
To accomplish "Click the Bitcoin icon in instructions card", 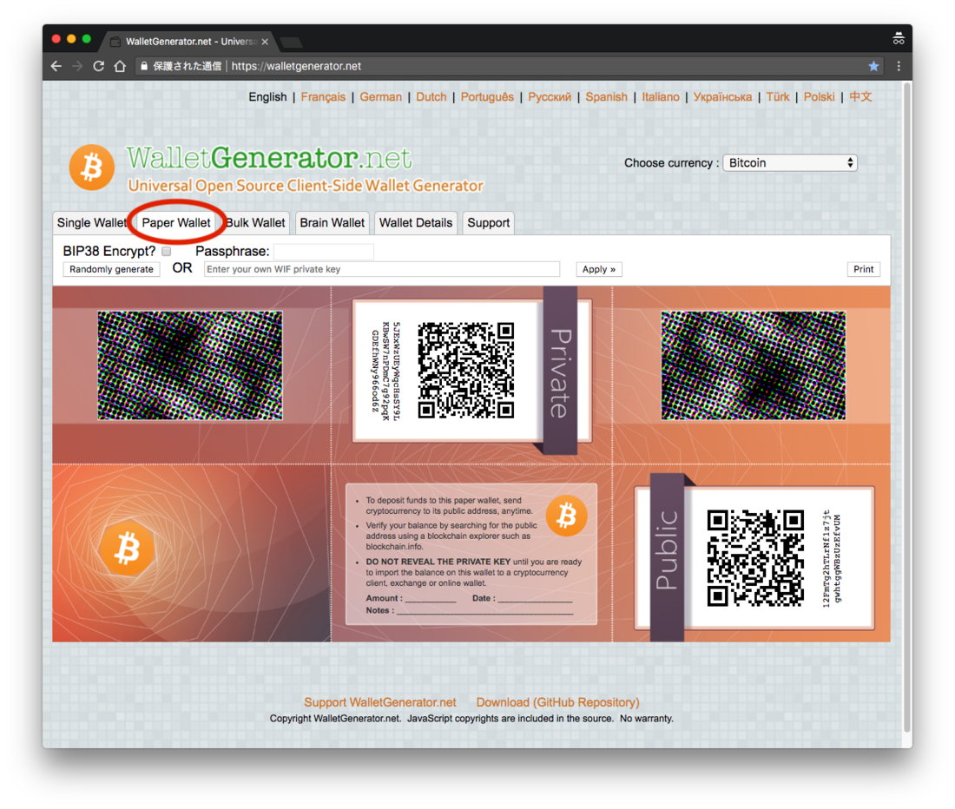I will (x=566, y=516).
